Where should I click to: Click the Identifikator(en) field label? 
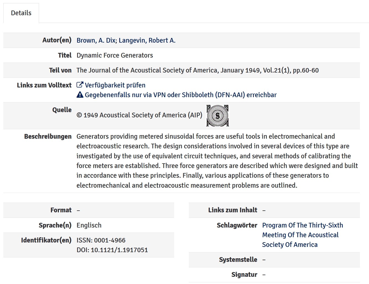click(46, 240)
